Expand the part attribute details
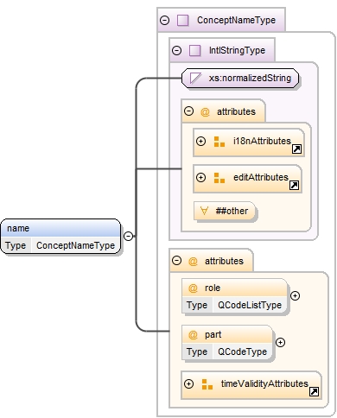The height and width of the screenshot is (418, 337). (x=280, y=342)
